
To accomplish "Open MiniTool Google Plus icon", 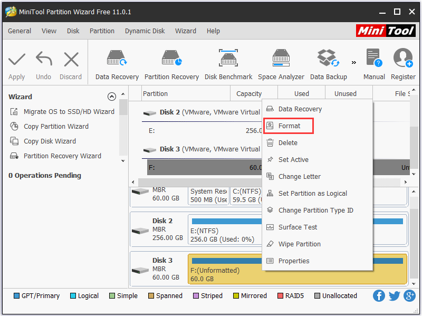I will pyautogui.click(x=409, y=296).
